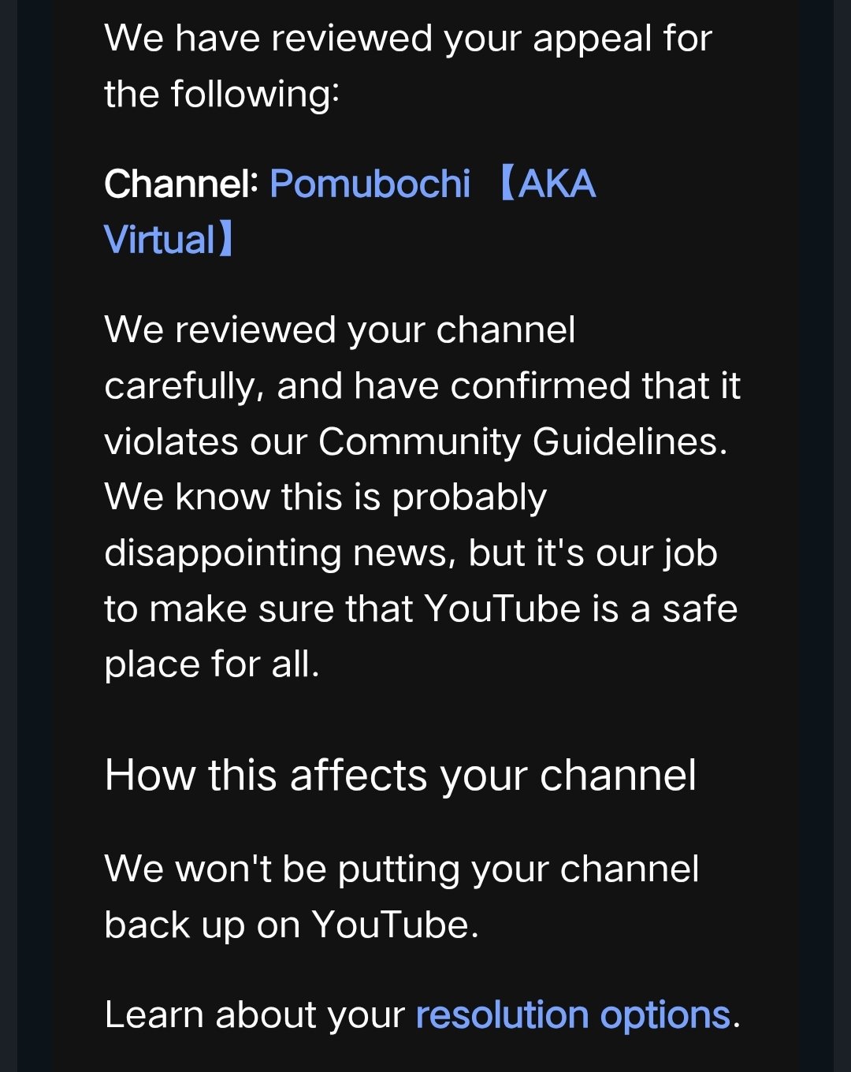Click the 'We reviewed your channel' line

click(340, 330)
